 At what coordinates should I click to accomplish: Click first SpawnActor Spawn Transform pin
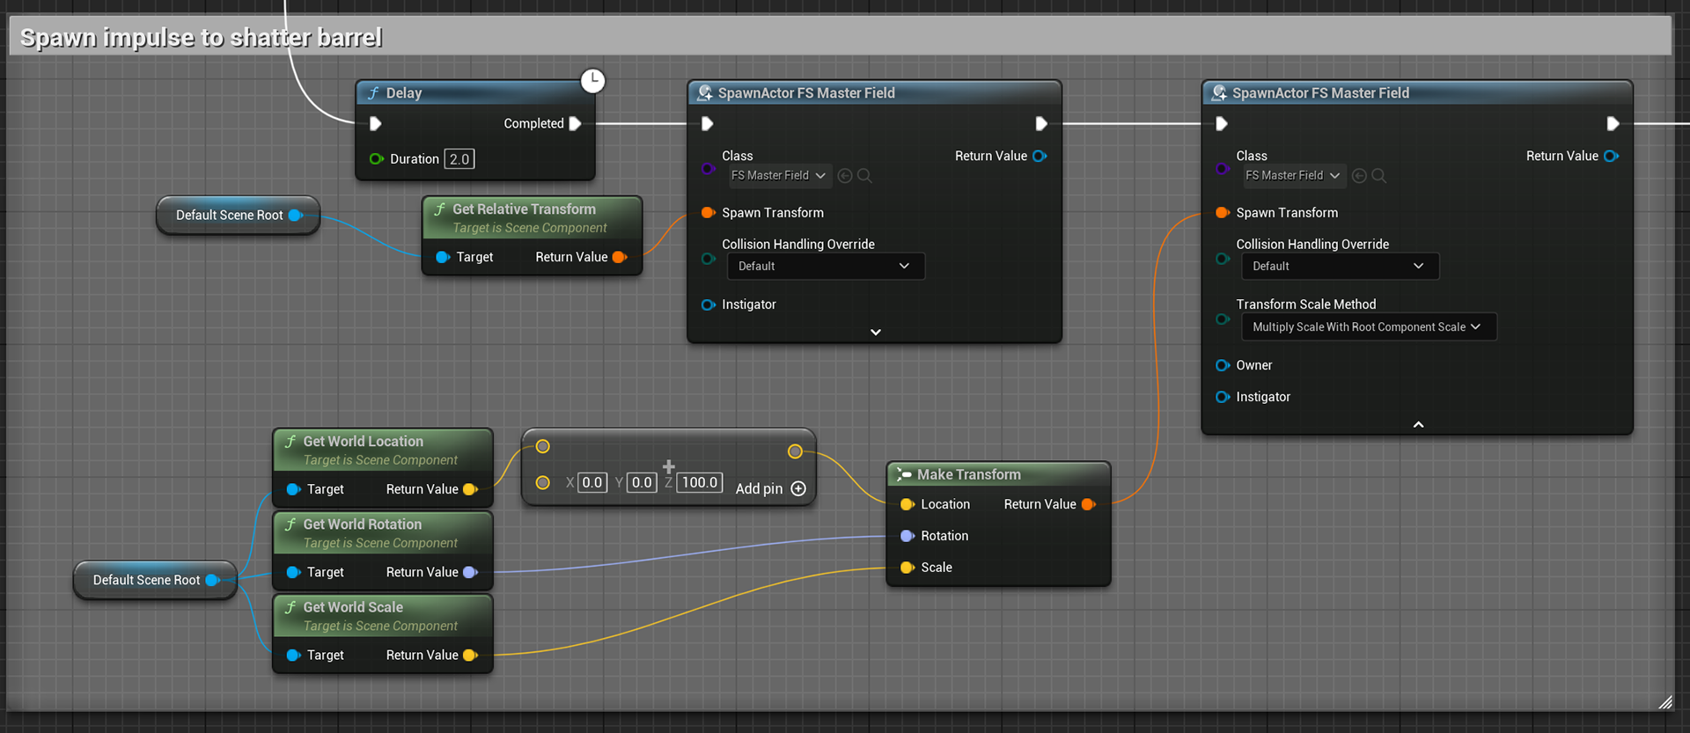point(708,213)
